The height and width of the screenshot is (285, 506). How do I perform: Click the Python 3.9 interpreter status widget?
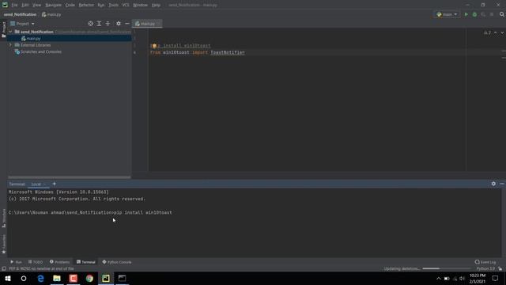point(485,268)
